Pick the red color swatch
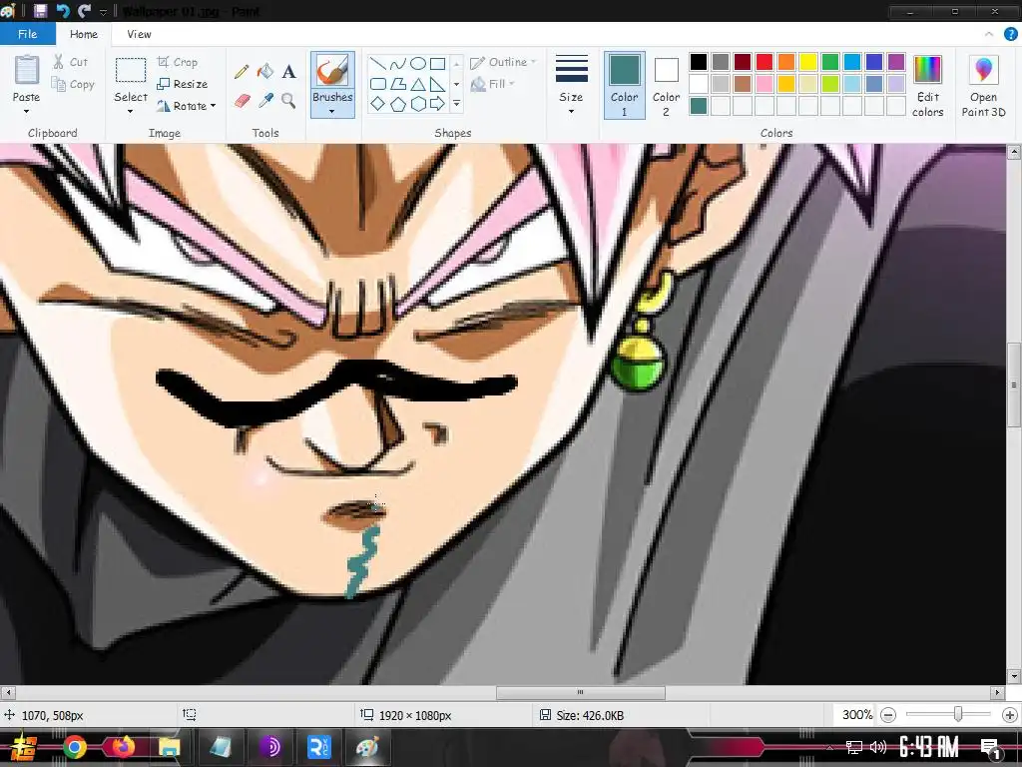 pos(765,62)
